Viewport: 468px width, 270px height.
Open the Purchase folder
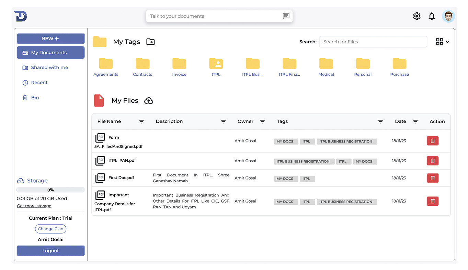point(400,67)
